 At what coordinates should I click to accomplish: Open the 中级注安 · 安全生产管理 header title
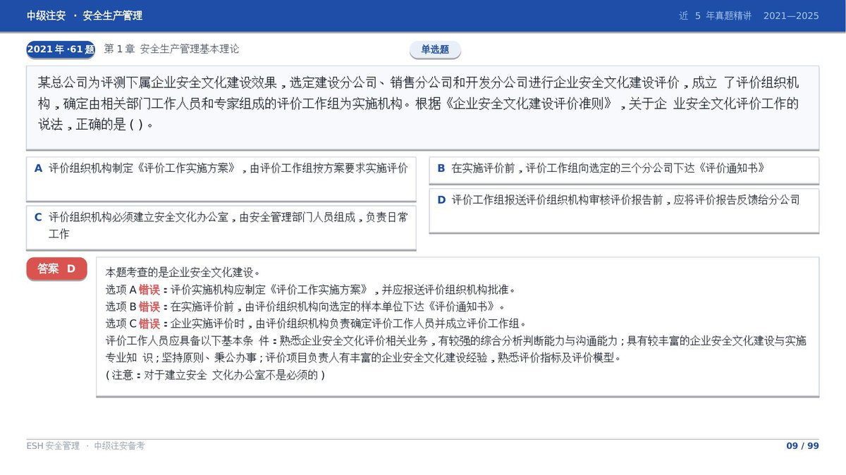point(85,16)
